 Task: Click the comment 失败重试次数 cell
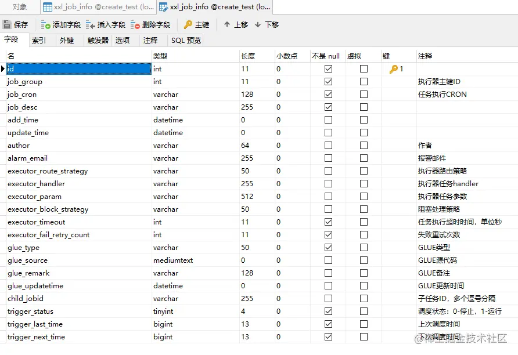click(x=467, y=234)
